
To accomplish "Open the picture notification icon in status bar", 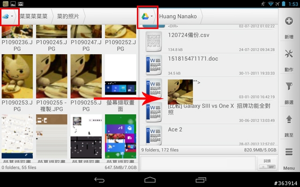I will coord(13,4).
